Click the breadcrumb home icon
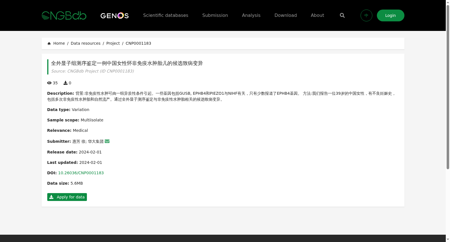 click(49, 44)
